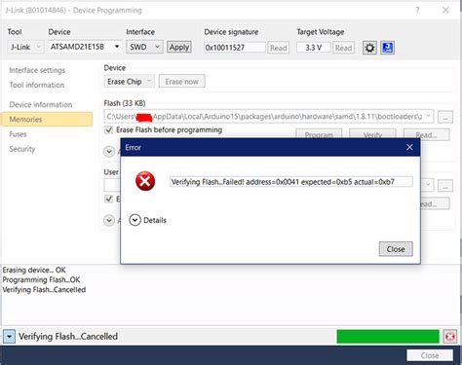Click the green progress bar

(x=388, y=337)
